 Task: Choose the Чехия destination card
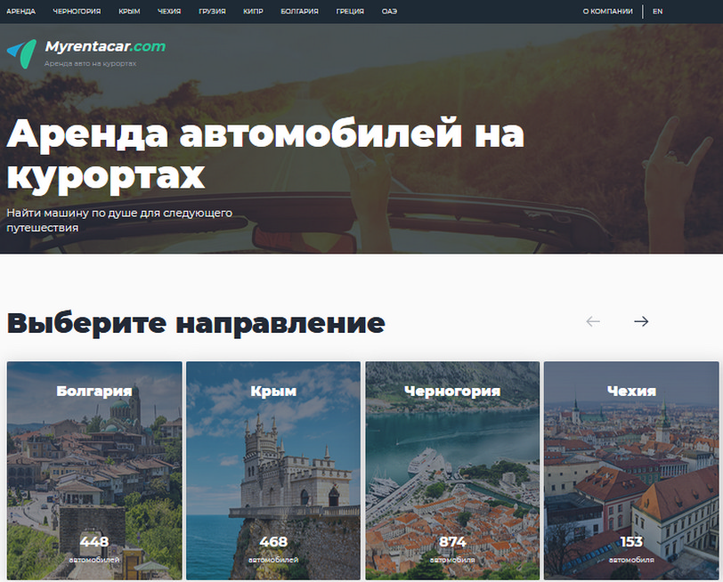631,470
